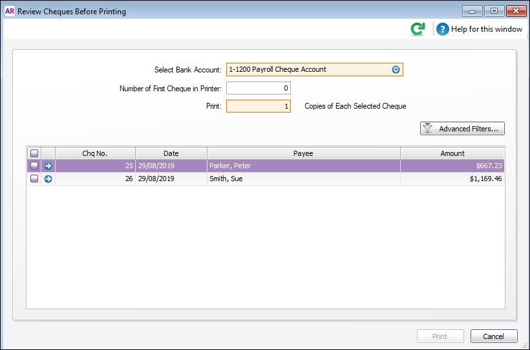Tick the select-all checkbox in table header
530x350 pixels.
coord(34,153)
